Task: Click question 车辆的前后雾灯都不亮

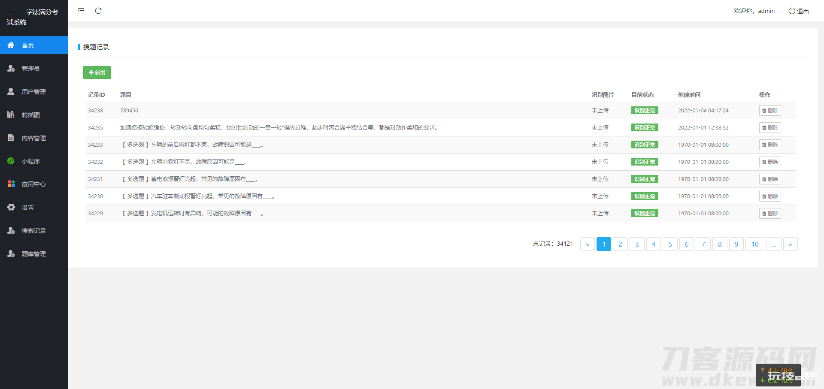Action: 193,145
